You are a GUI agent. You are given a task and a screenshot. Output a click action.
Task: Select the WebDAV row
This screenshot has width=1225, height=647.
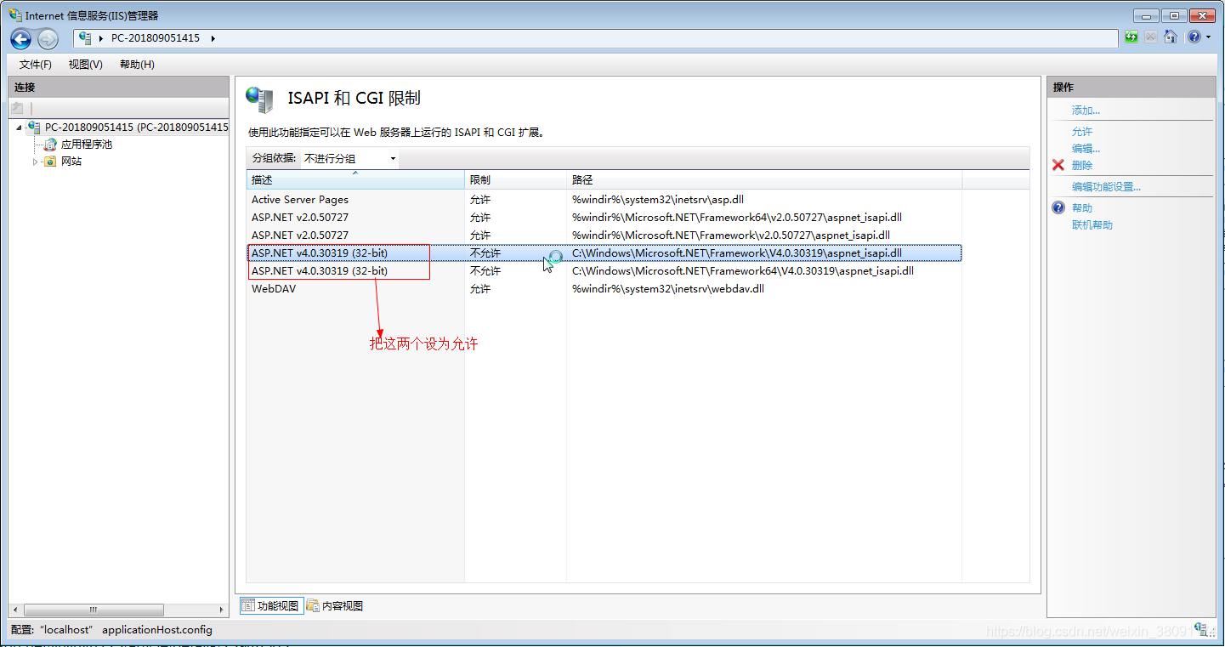[604, 289]
